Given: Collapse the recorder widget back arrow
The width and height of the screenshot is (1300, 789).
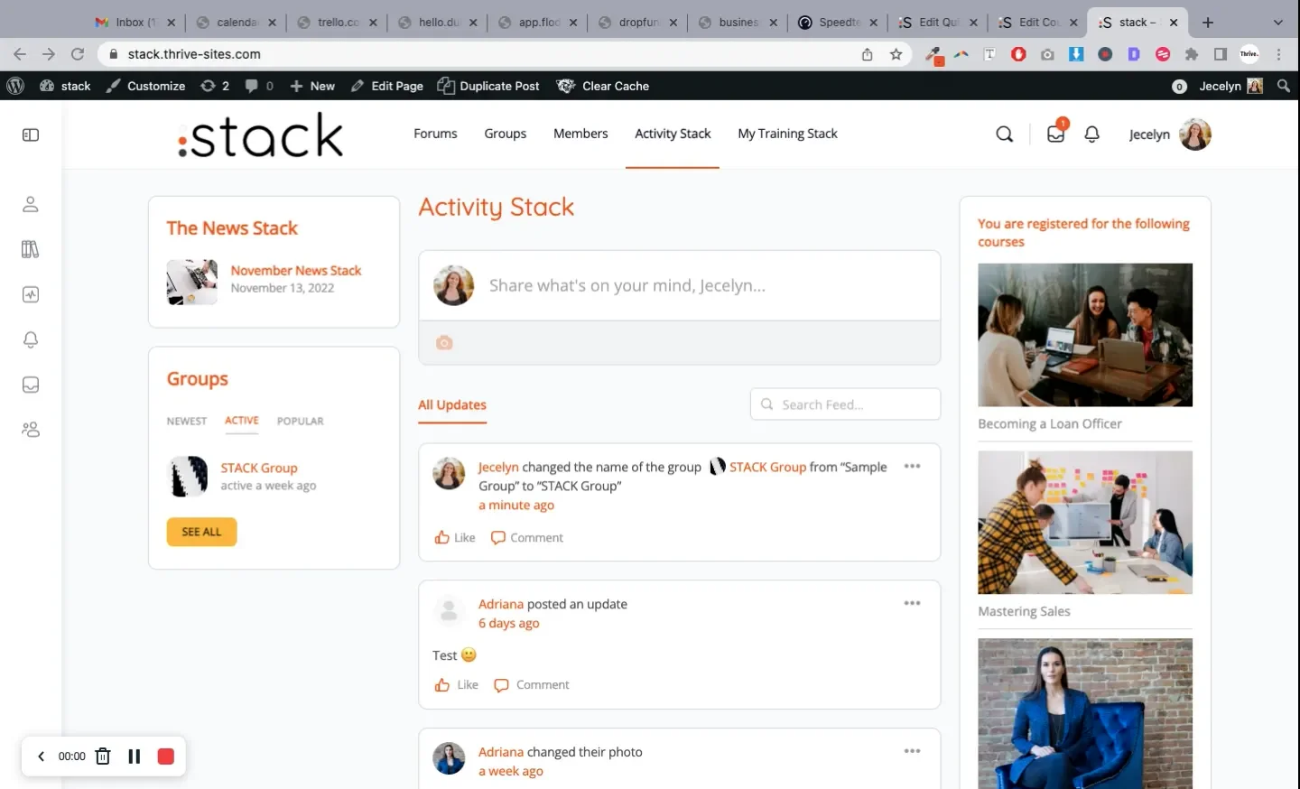Looking at the screenshot, I should [x=41, y=757].
